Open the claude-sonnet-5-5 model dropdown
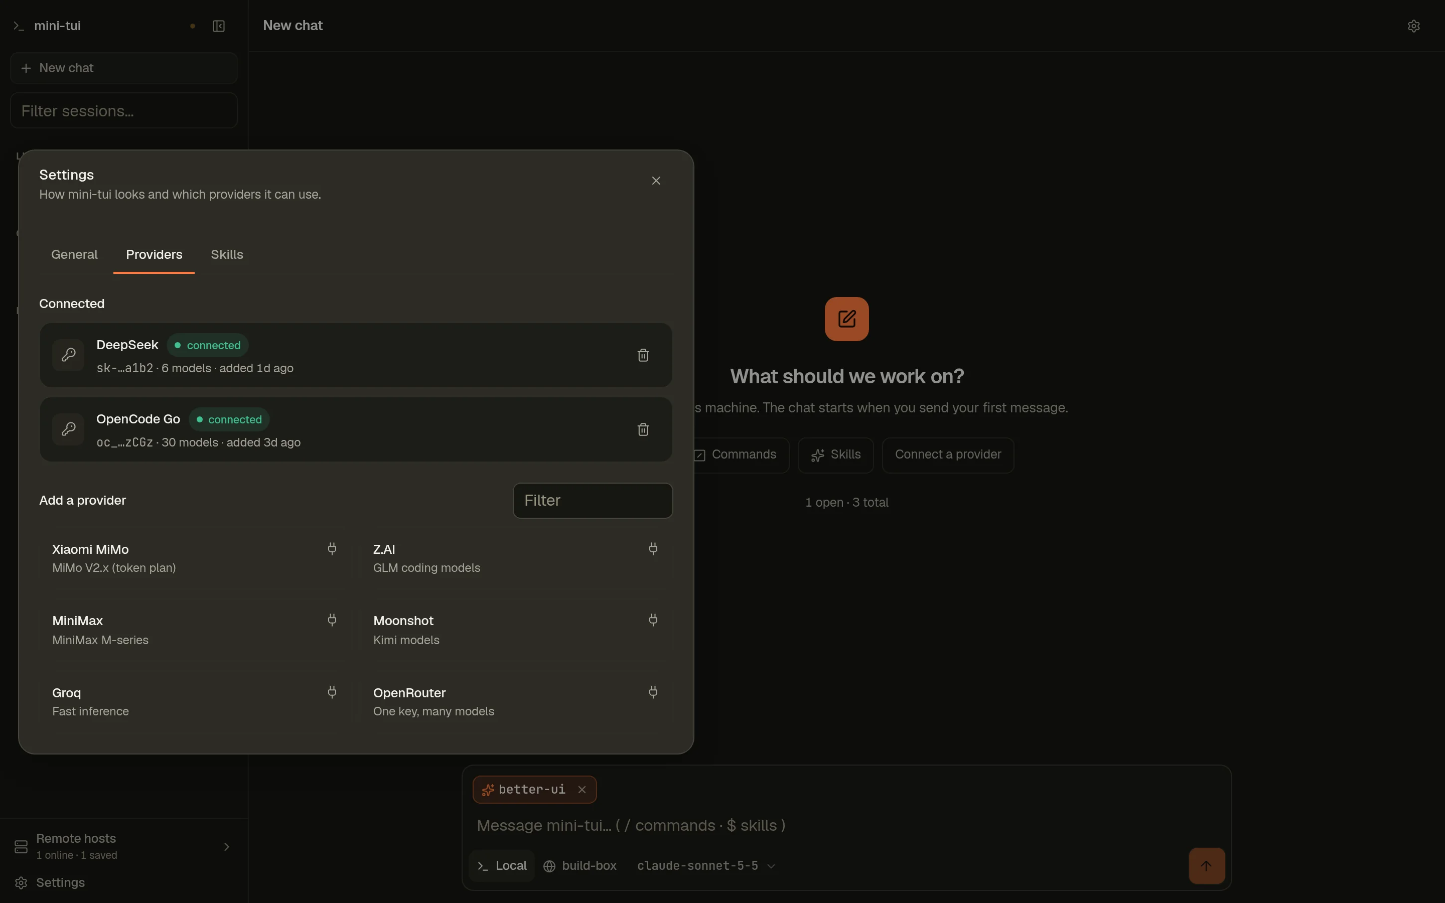The width and height of the screenshot is (1445, 903). coord(706,865)
